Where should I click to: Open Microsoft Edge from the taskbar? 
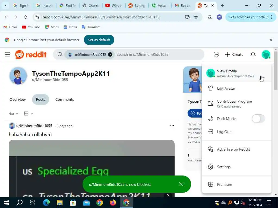coord(46,203)
